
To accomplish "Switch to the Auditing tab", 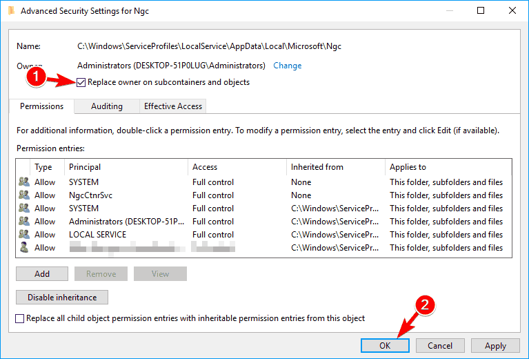I will click(107, 106).
